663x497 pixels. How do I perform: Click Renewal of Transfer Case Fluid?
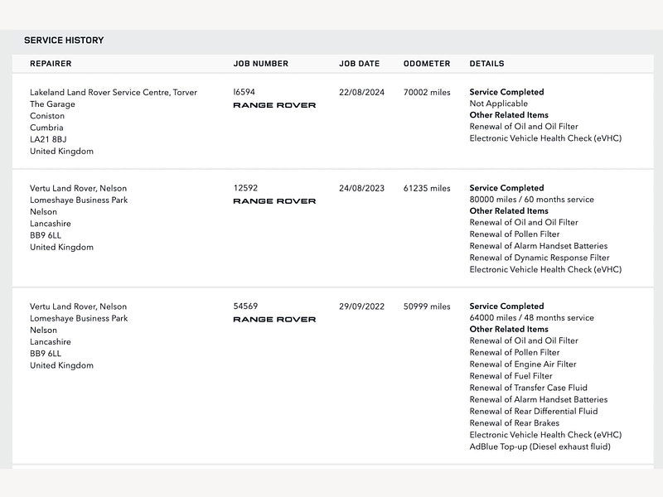click(528, 388)
